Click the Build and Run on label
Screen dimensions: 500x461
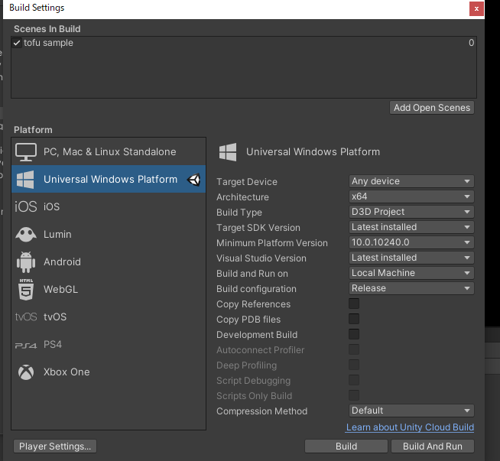[252, 274]
